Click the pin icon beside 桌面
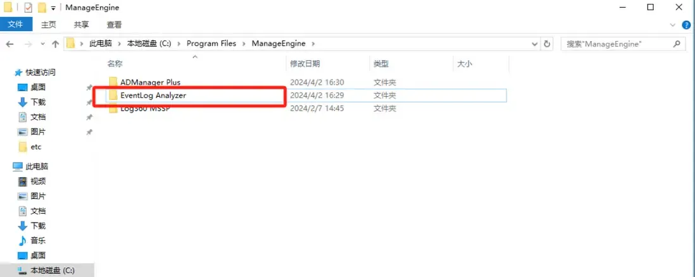Viewport: 695px width, 277px height. [x=89, y=88]
